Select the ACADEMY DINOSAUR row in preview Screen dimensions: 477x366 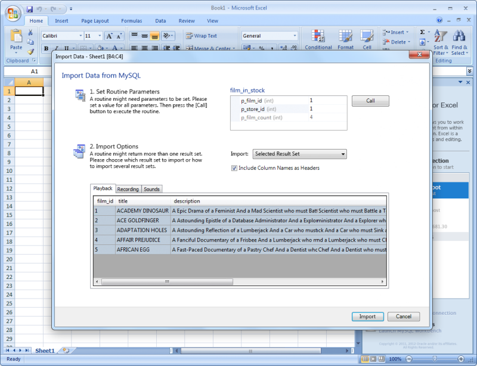[240, 210]
